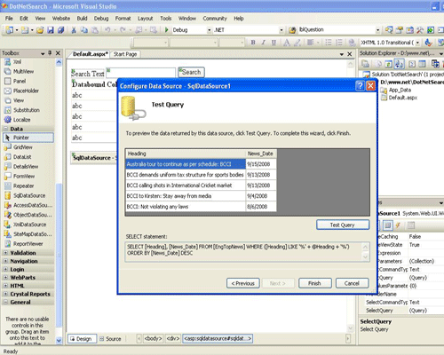Switch to the Start Page tab
Viewport: 444px width, 355px height.
pyautogui.click(x=125, y=54)
